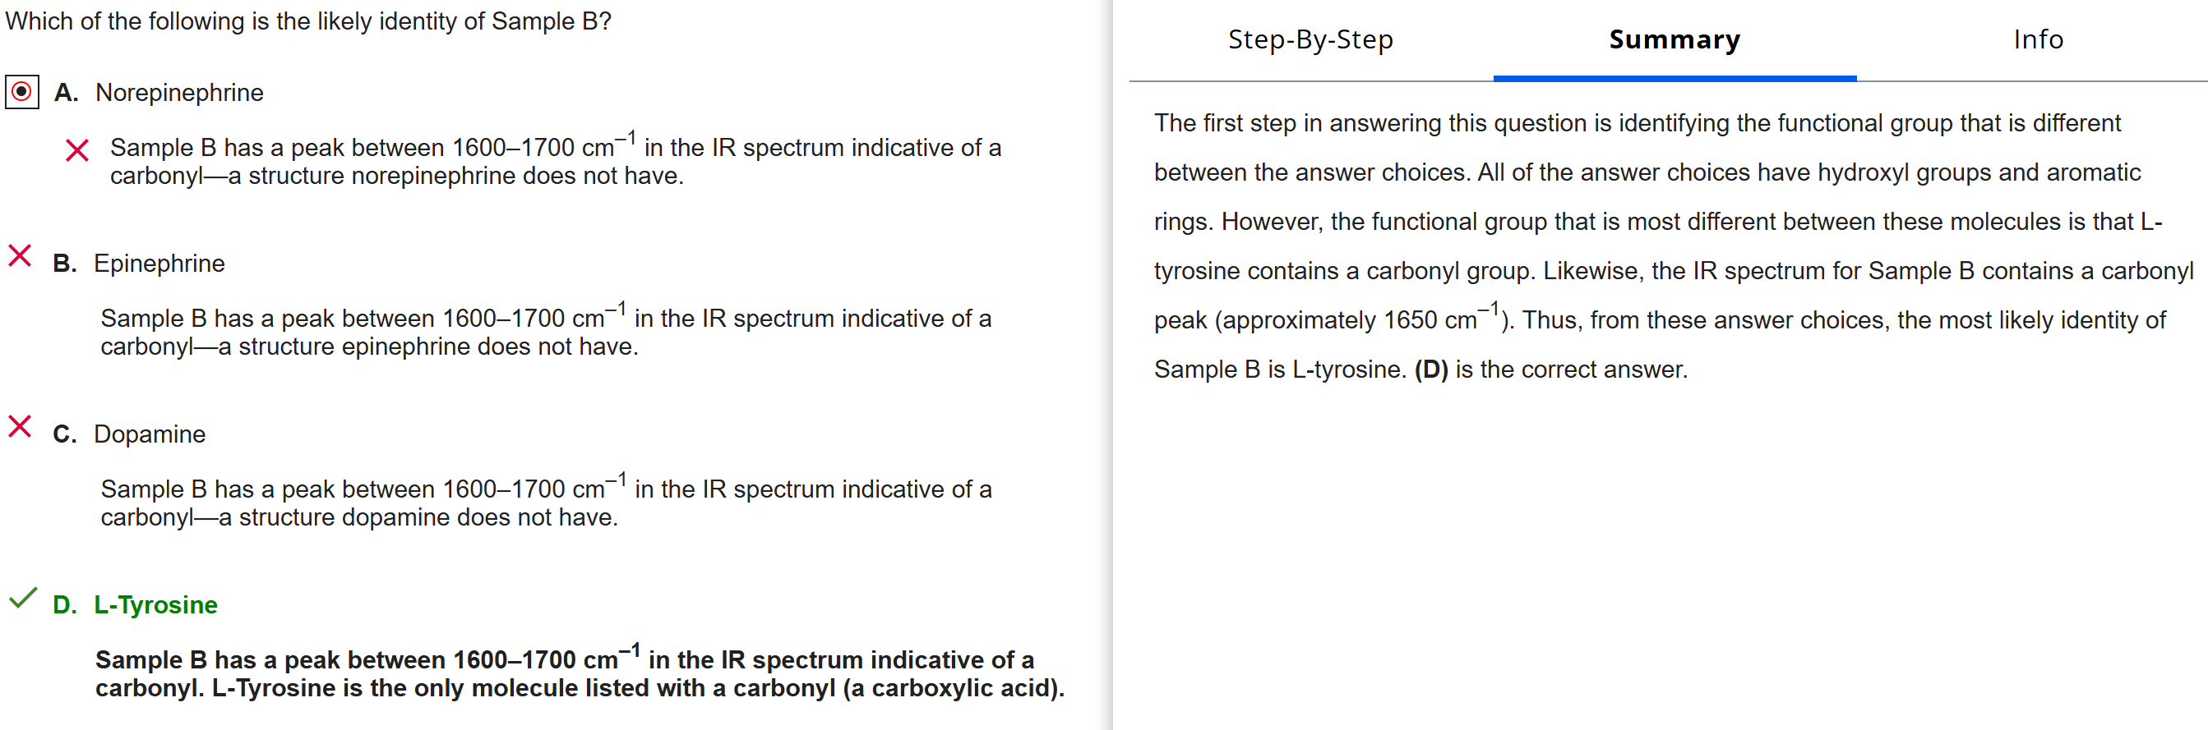This screenshot has height=730, width=2208.
Task: Click the red X icon next to Epinephrine
Action: tap(20, 256)
